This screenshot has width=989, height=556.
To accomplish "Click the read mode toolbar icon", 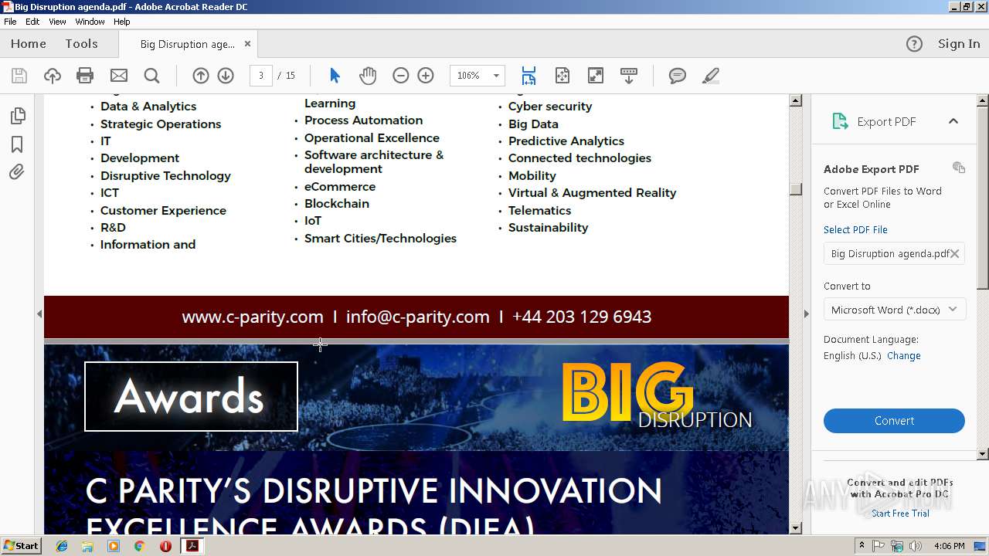I will [629, 76].
